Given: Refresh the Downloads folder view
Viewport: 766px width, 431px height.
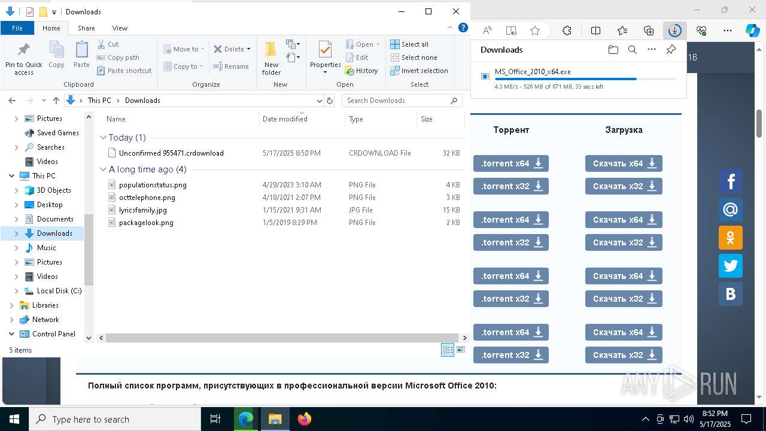Looking at the screenshot, I should pos(330,101).
